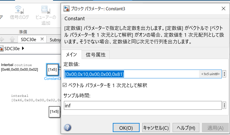This screenshot has height=135, width=230.
Task: Click the Simulink block icon in the dialog title
Action: point(67,9)
